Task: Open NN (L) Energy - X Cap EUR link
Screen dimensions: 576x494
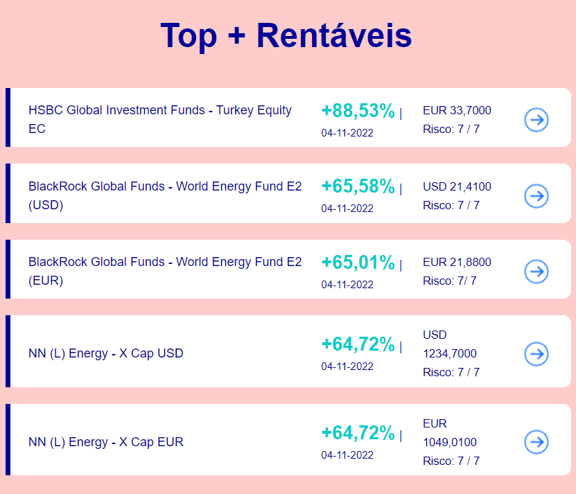Action: (x=106, y=442)
